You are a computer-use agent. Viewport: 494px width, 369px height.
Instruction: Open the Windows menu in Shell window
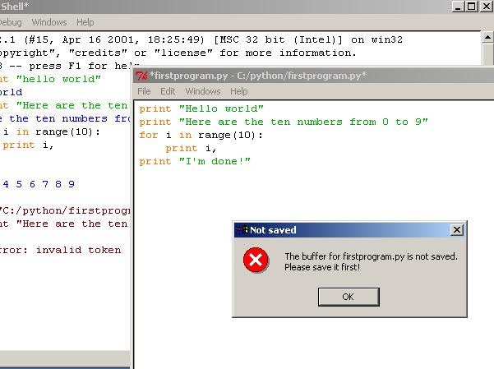tap(48, 22)
